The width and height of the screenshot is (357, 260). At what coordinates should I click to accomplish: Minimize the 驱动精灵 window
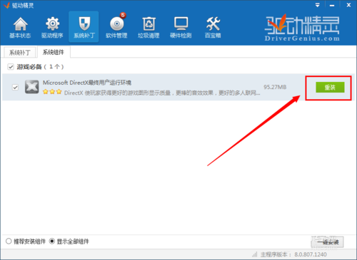(332, 5)
